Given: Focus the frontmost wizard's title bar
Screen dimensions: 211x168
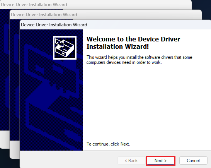Looking at the screenshot, I should (115, 25).
